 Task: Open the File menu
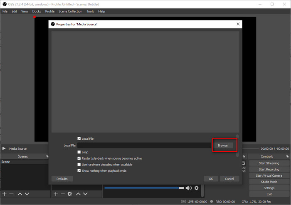coord(5,11)
